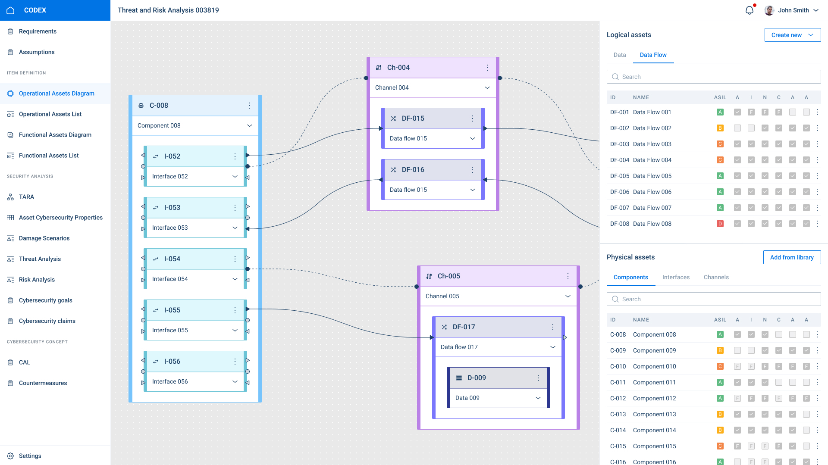Toggle first A checkbox in DF-008 row
Viewport: 828px width, 465px height.
pos(737,224)
